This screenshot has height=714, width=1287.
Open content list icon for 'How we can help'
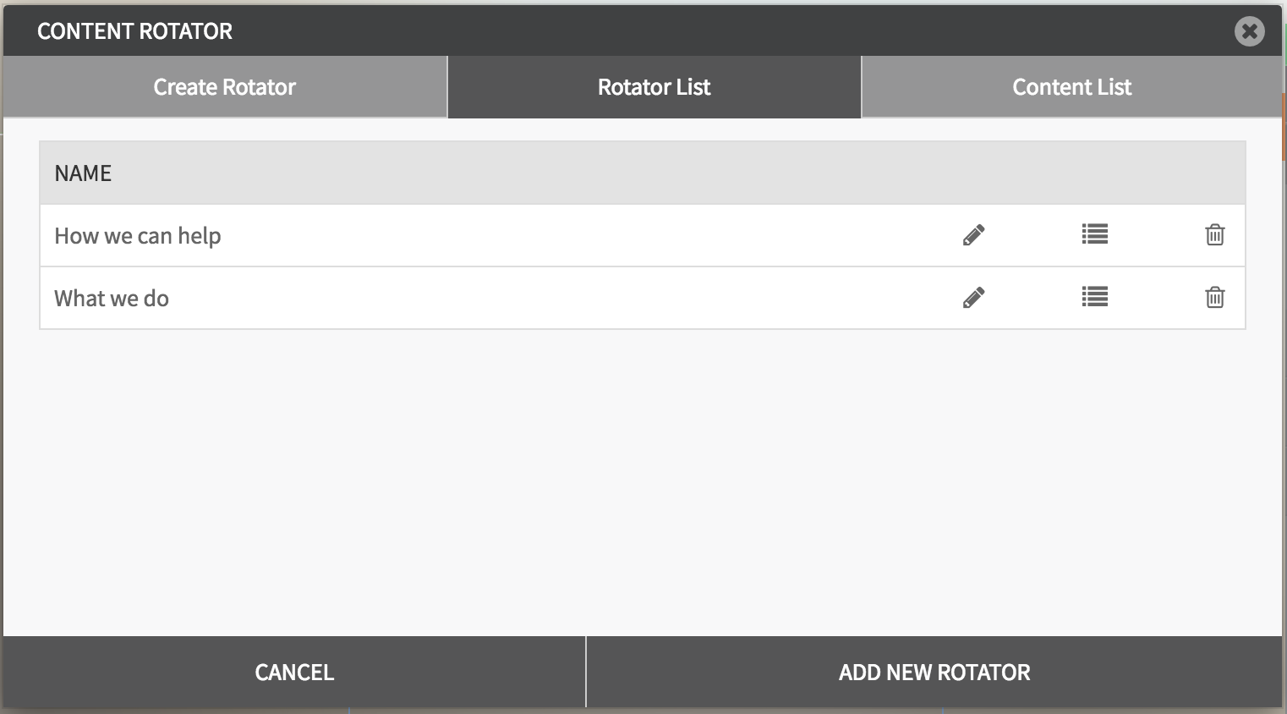coord(1094,234)
